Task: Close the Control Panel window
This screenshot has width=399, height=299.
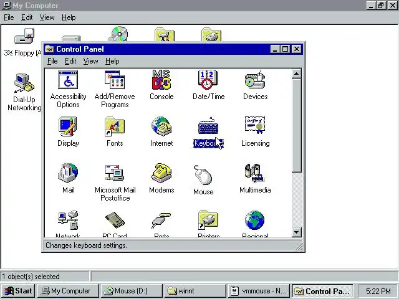Action: point(297,49)
